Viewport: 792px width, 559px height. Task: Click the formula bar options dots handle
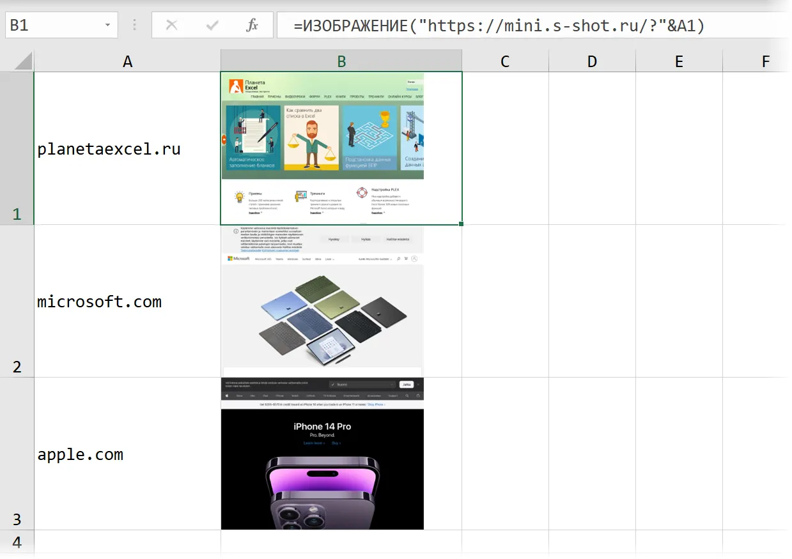(x=135, y=26)
